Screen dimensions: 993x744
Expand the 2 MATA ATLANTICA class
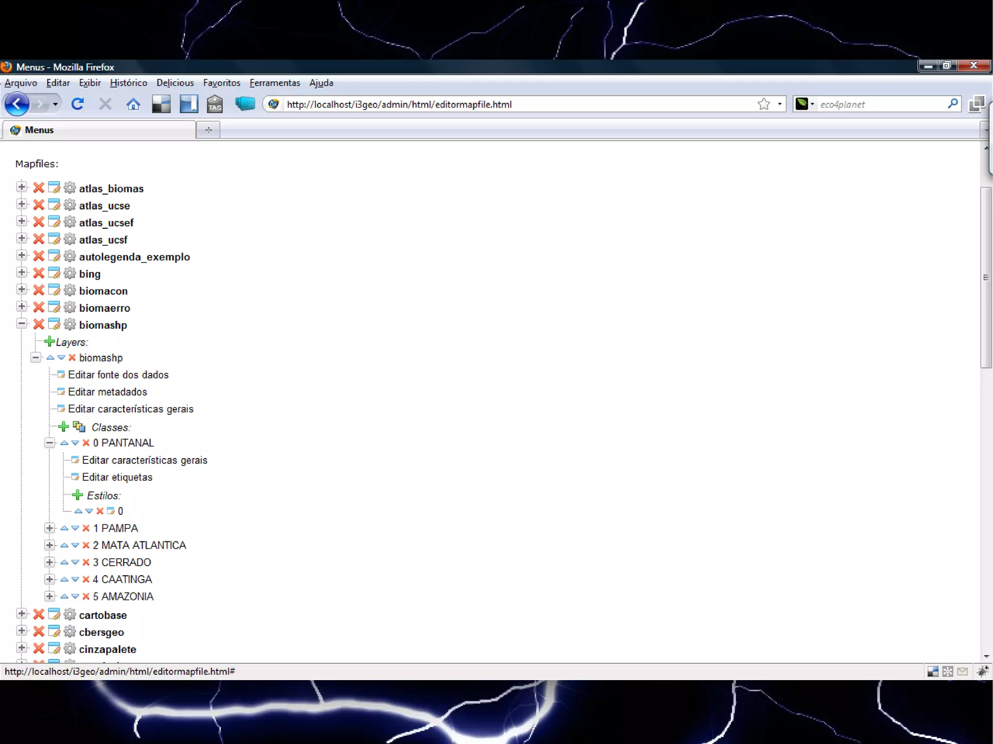tap(49, 545)
